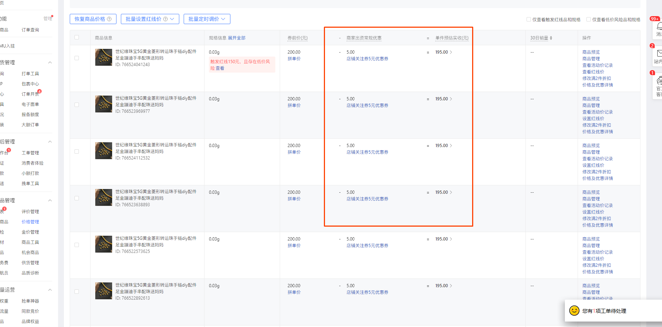Click help icon next to 批量设置红线价
662x327 pixels.
165,19
